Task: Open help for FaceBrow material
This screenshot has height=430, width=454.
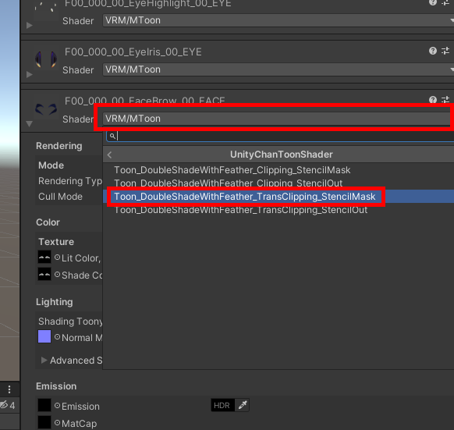Action: click(x=433, y=100)
